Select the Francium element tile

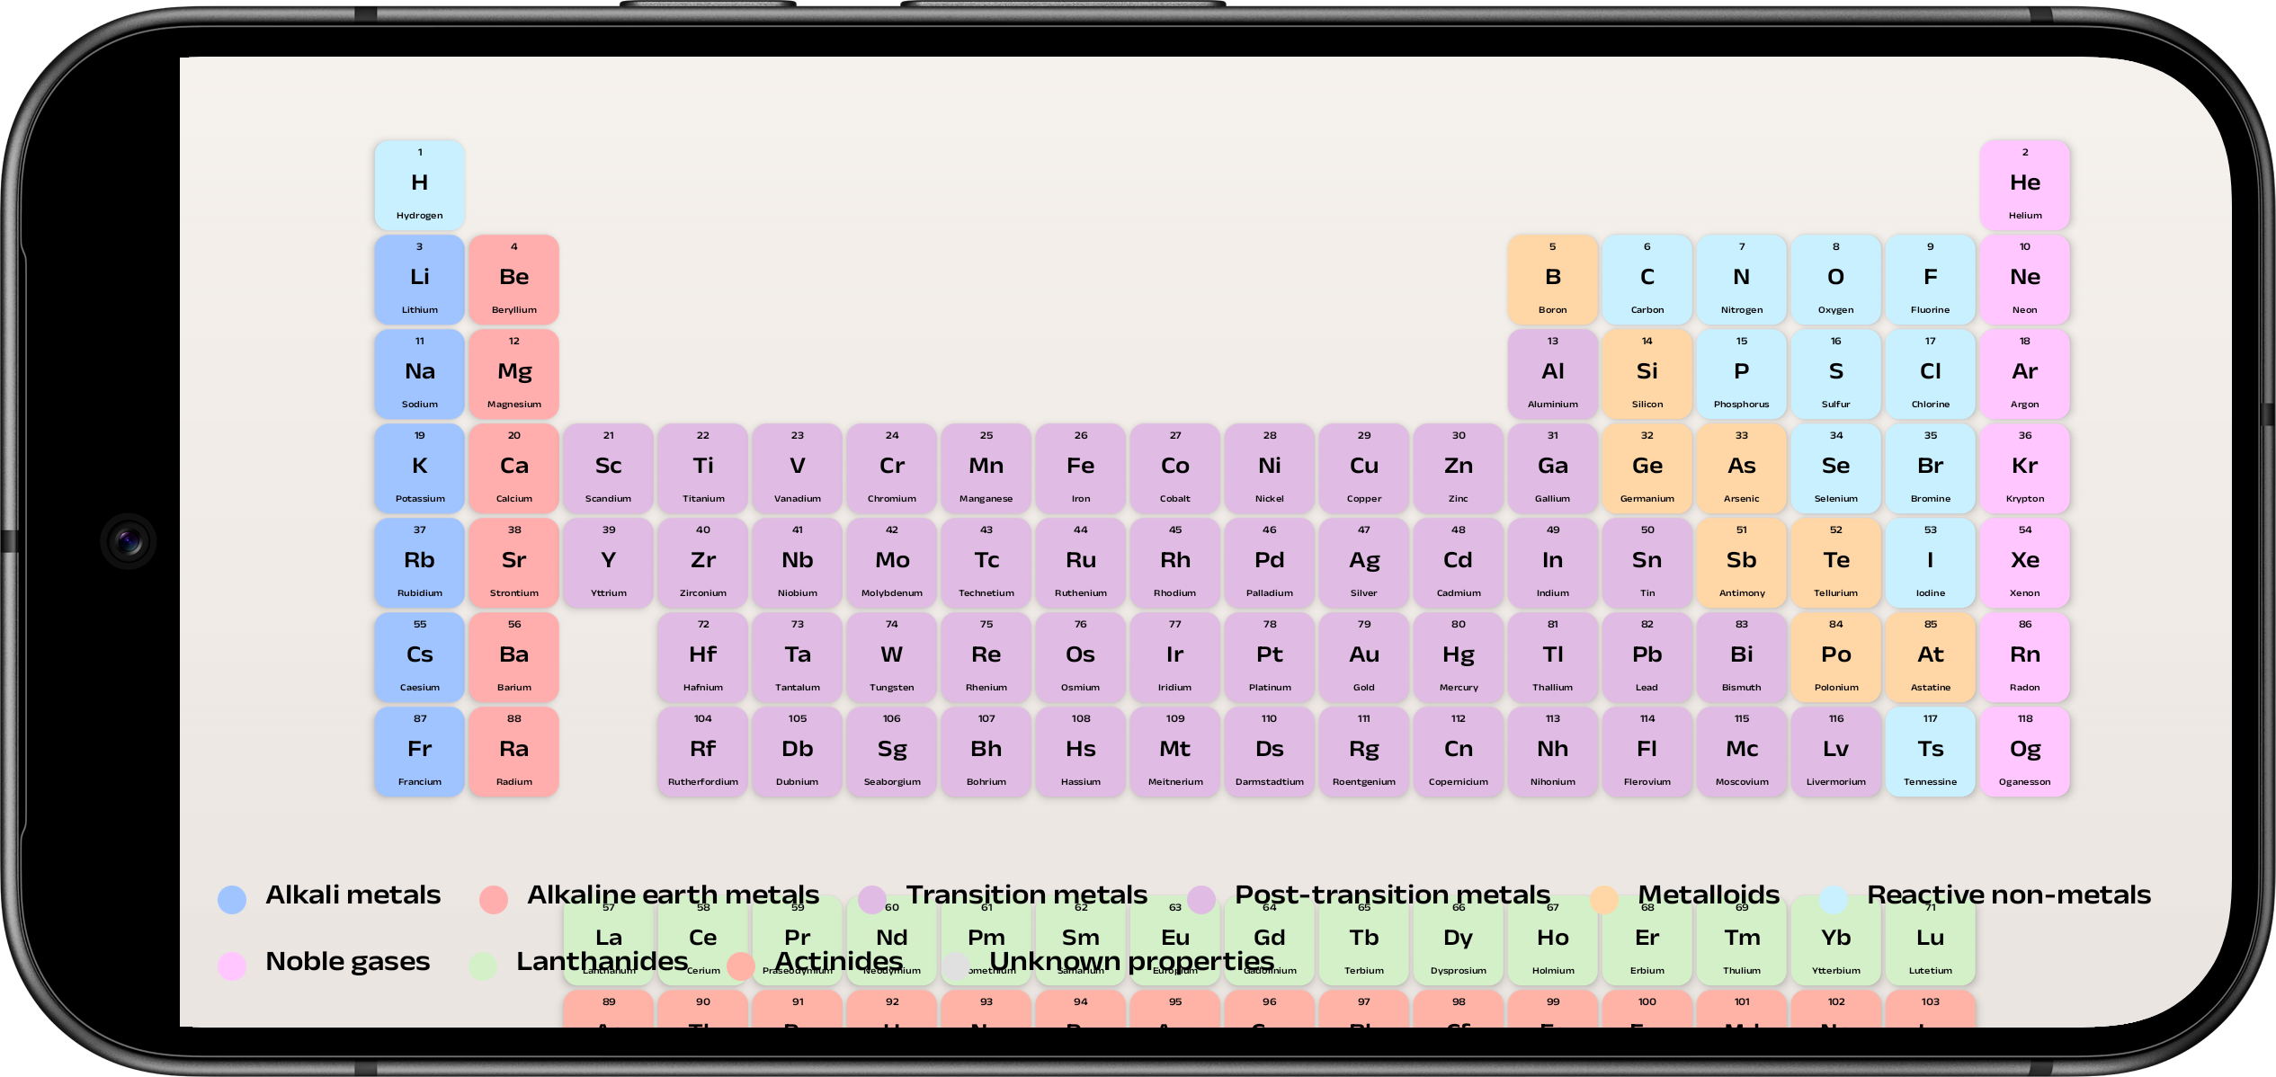419,752
